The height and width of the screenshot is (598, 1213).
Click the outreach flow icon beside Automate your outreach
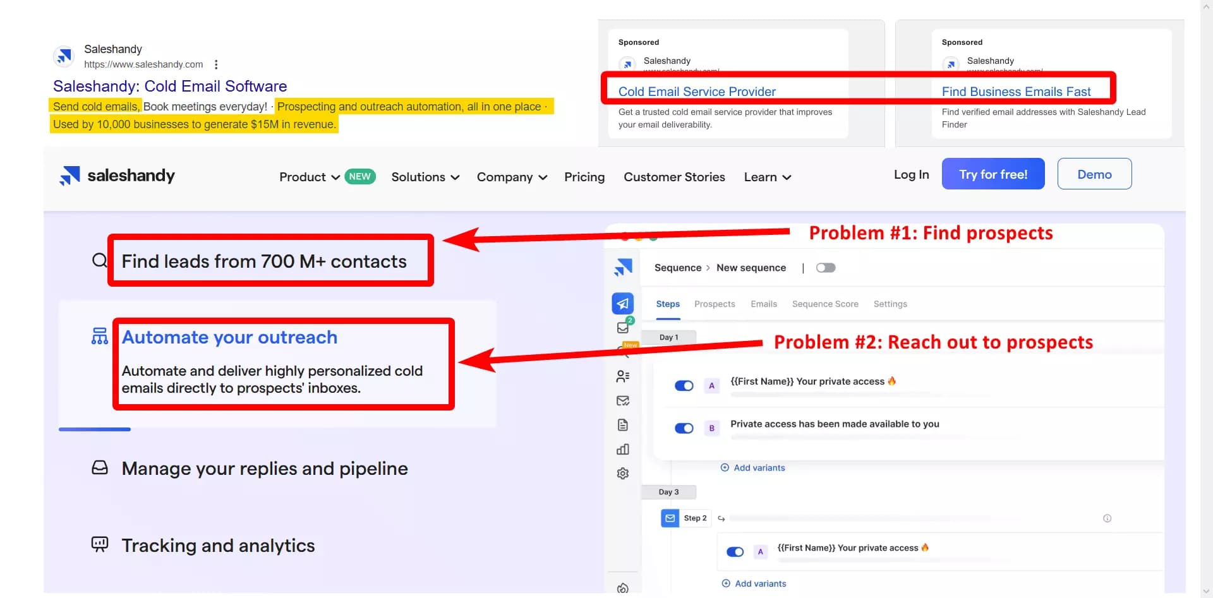pyautogui.click(x=99, y=336)
